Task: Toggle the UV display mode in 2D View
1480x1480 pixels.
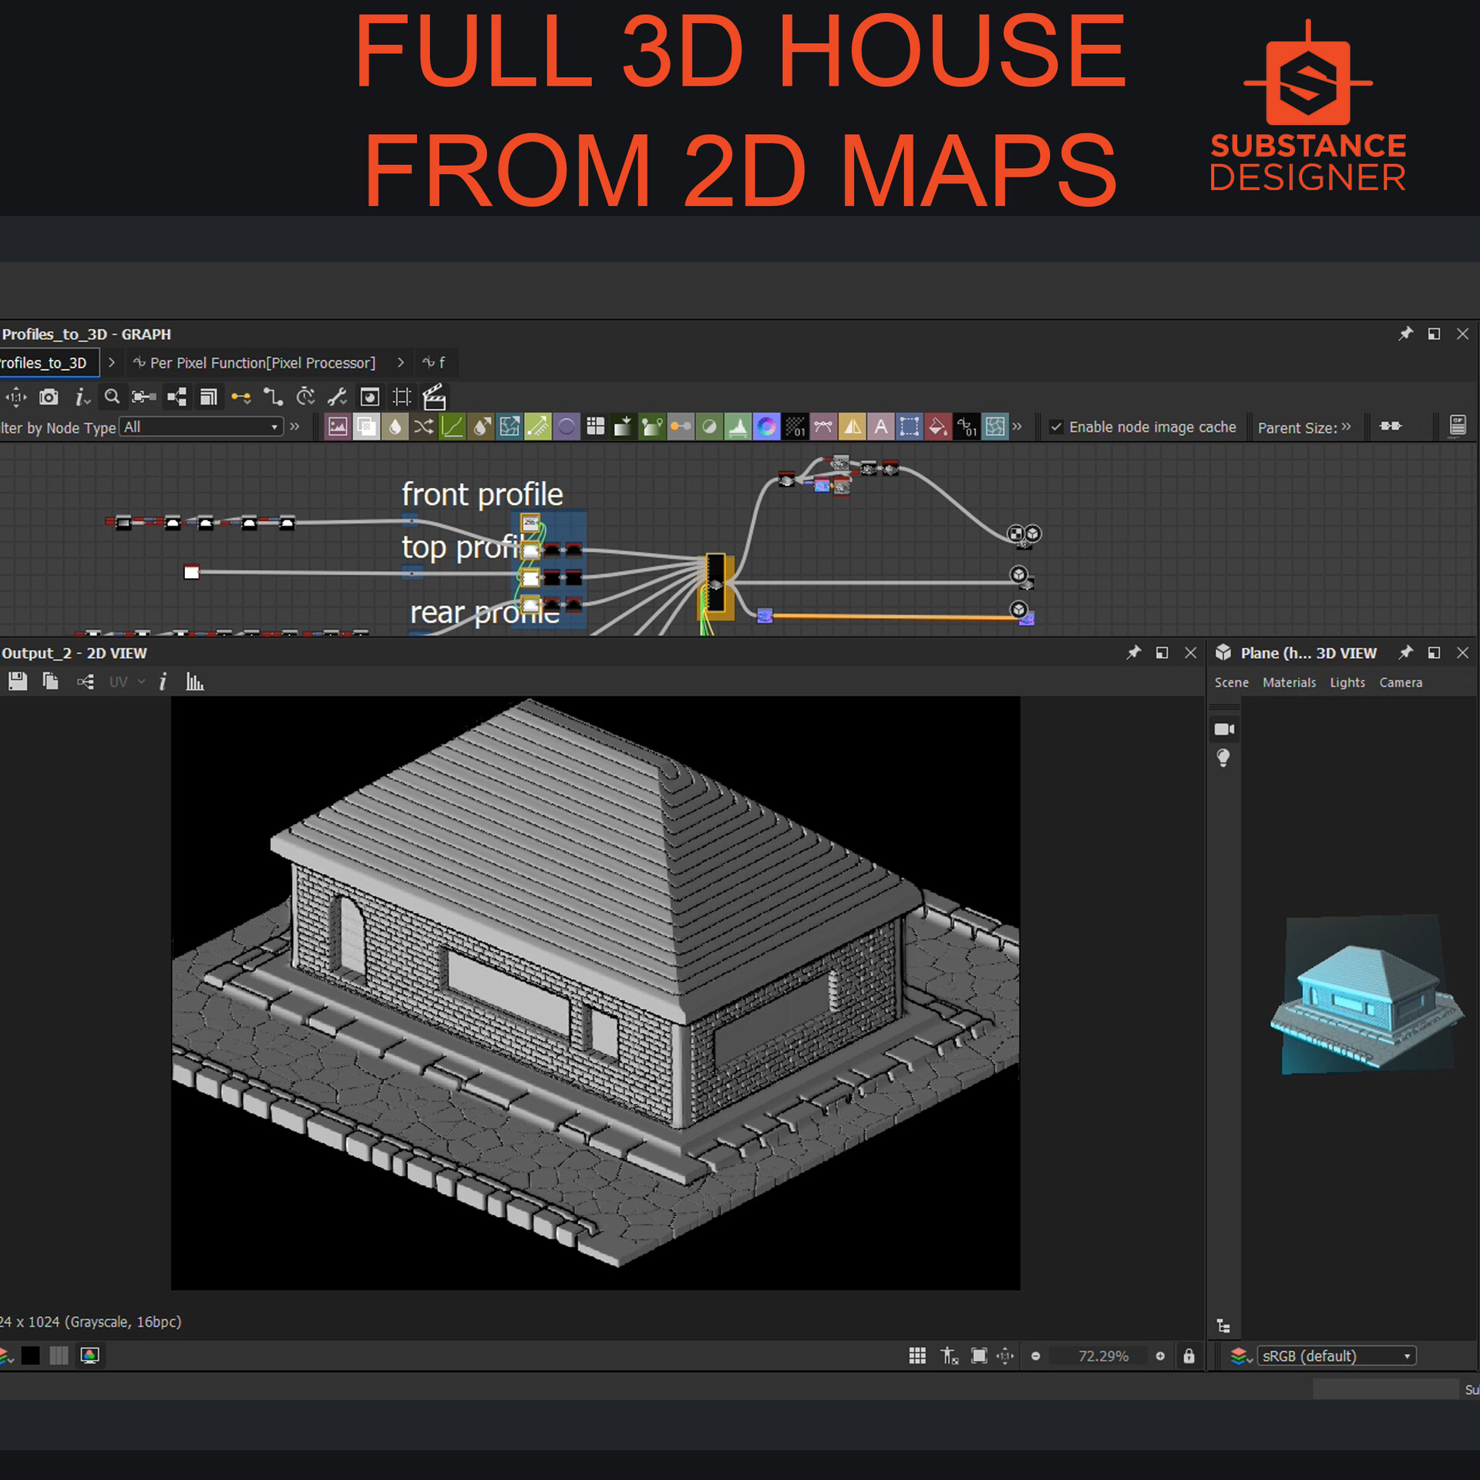Action: 119,681
